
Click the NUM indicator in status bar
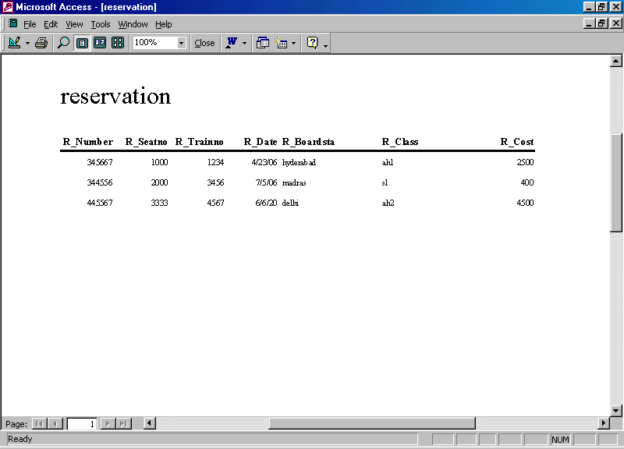(560, 440)
